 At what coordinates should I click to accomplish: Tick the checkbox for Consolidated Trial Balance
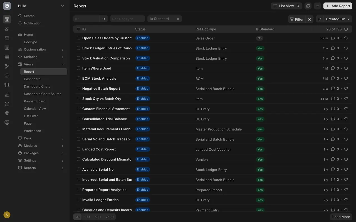click(79, 119)
